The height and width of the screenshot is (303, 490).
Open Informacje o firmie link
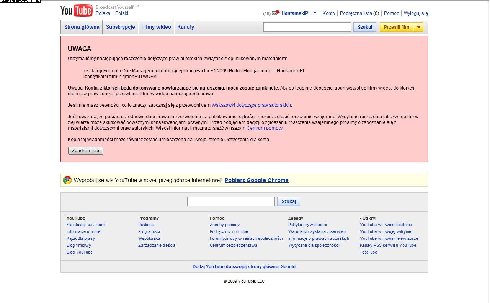tap(83, 231)
